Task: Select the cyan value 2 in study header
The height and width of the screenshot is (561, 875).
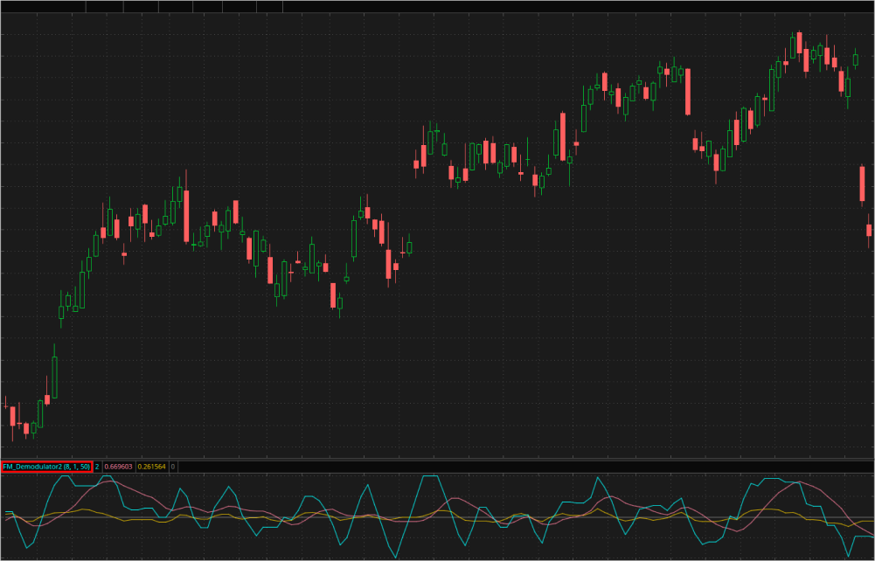Action: click(97, 467)
